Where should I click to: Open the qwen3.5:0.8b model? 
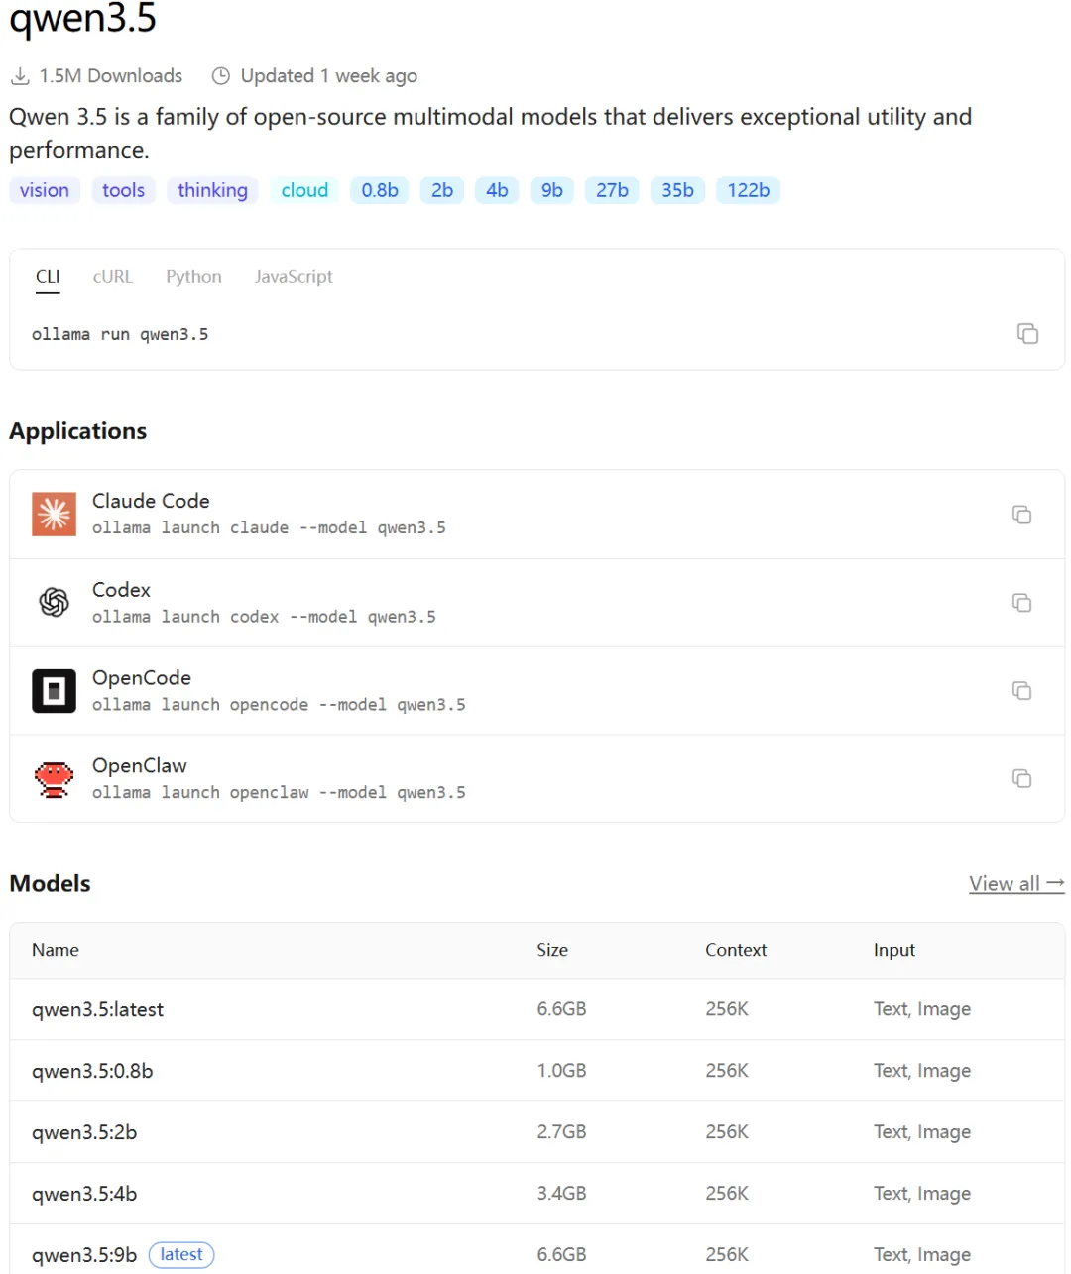click(92, 1072)
